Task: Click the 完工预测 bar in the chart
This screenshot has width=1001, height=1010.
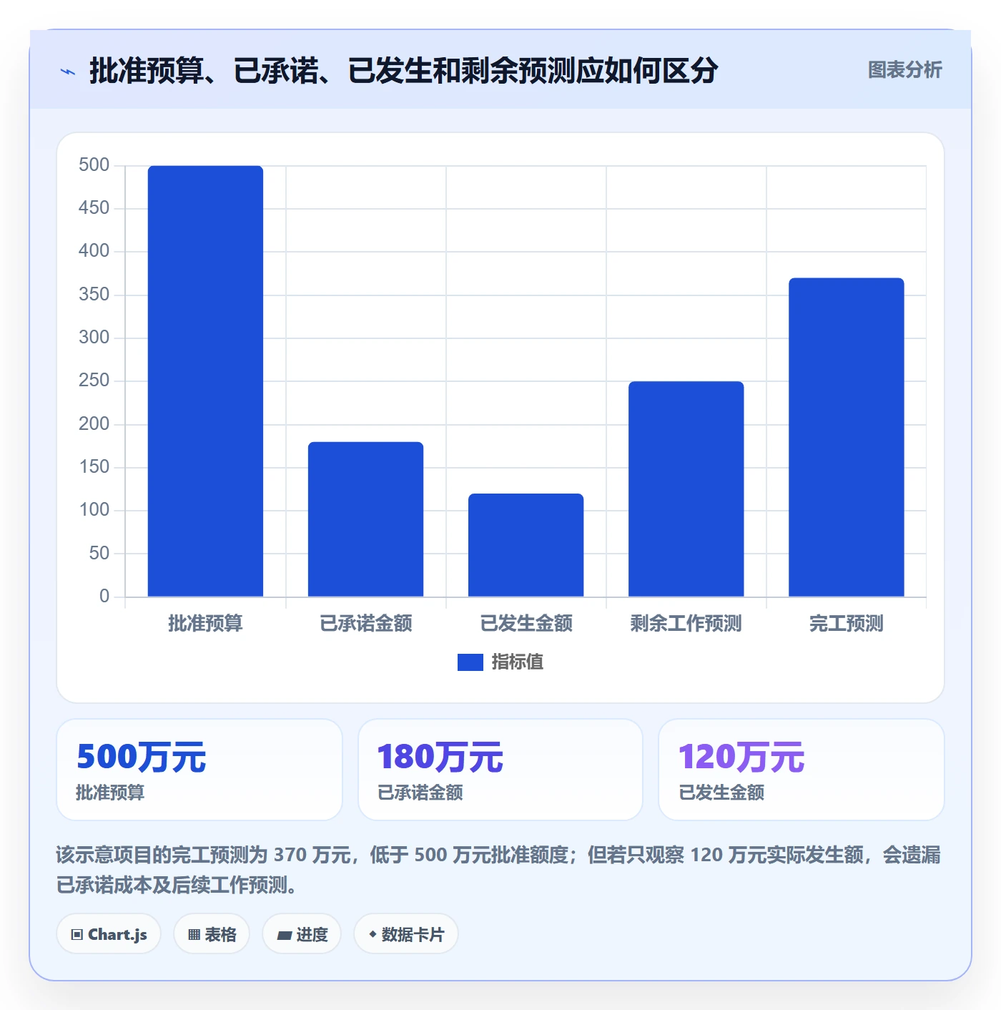Action: pyautogui.click(x=846, y=437)
